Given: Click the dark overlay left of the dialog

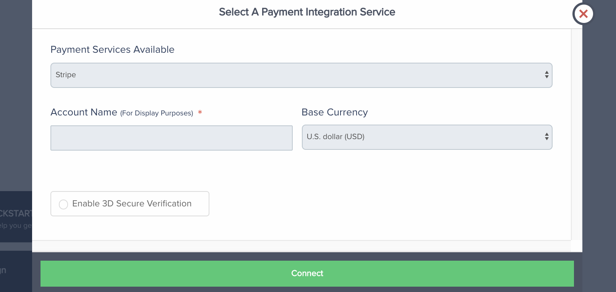Looking at the screenshot, I should tap(16, 96).
